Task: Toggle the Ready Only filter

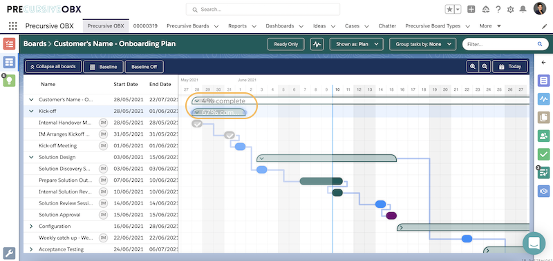Action: 286,44
